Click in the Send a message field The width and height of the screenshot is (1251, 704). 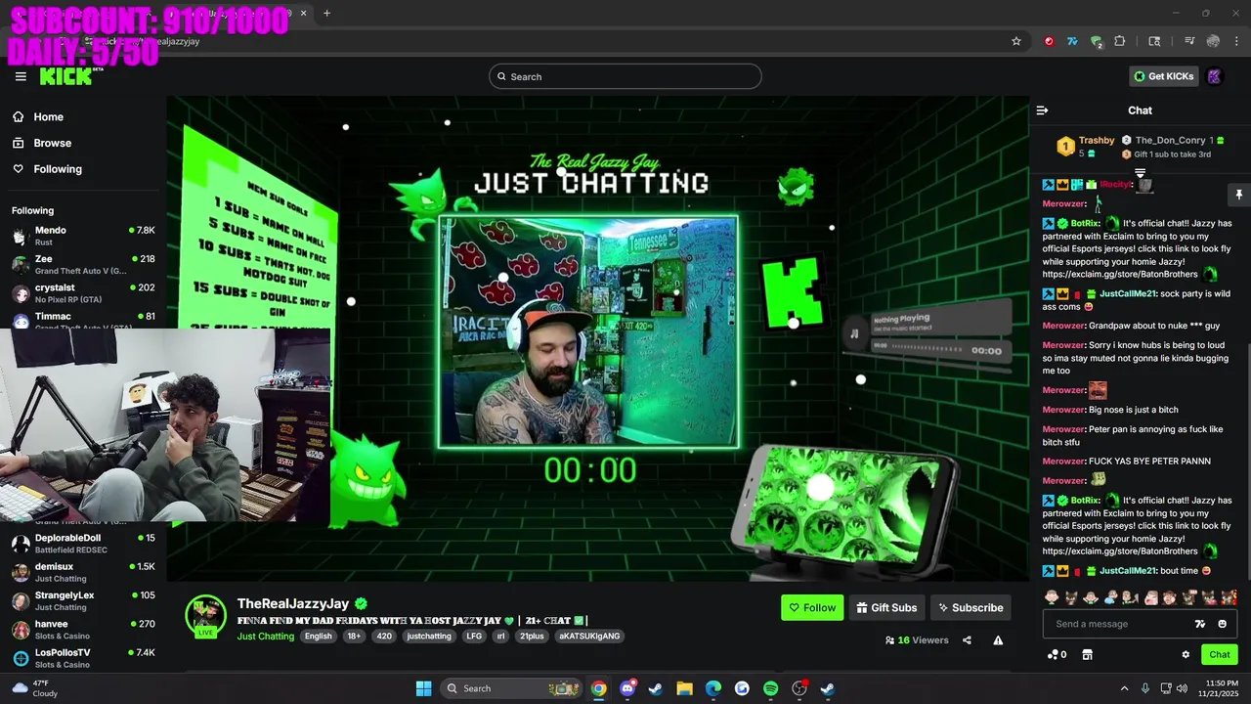(x=1119, y=624)
